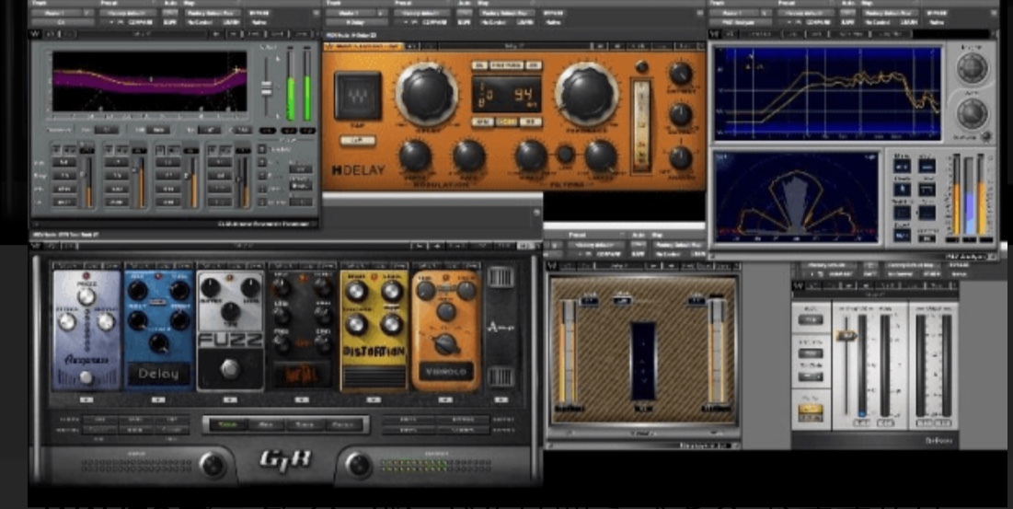Click the lower round knob in PAZ Analyzer
Screen dimensions: 1013x509
tap(972, 113)
